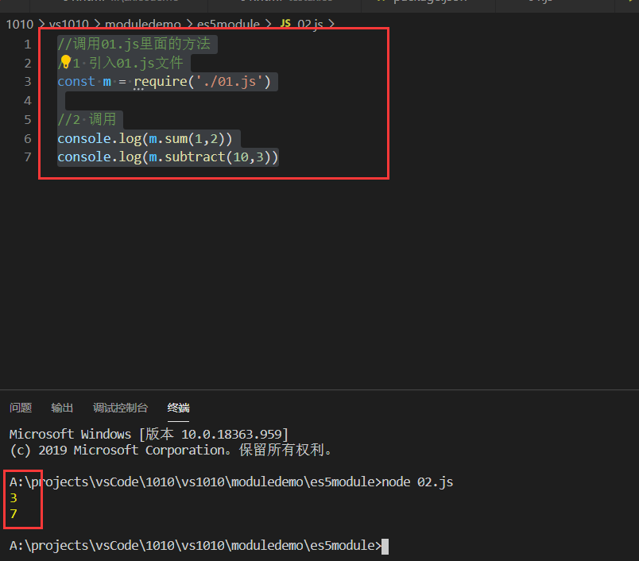Click the JS file icon in breadcrumb
This screenshot has width=639, height=561.
point(285,24)
